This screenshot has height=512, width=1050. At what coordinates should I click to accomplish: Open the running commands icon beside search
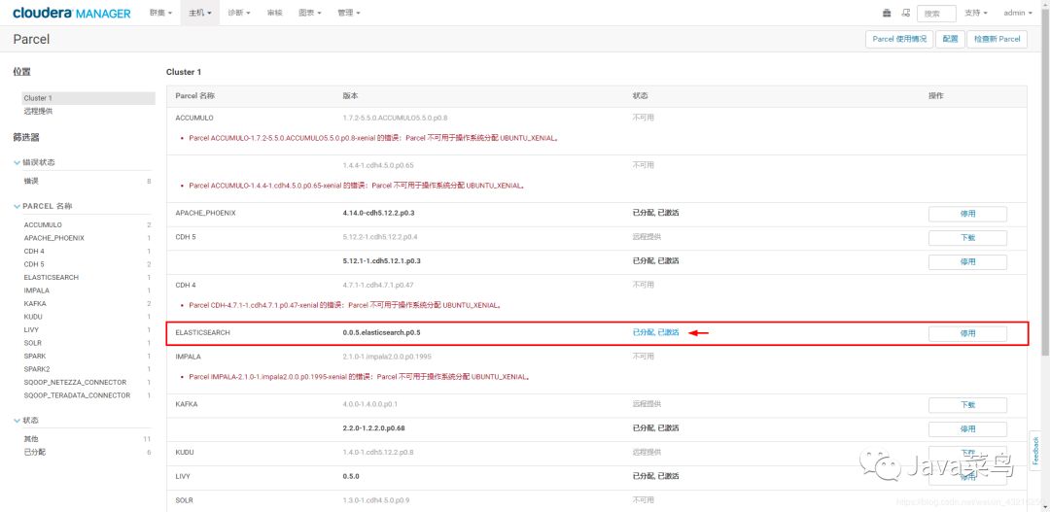pos(906,13)
